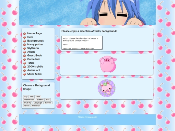Visit the Harry potter page
This screenshot has width=175, height=131.
click(35, 44)
